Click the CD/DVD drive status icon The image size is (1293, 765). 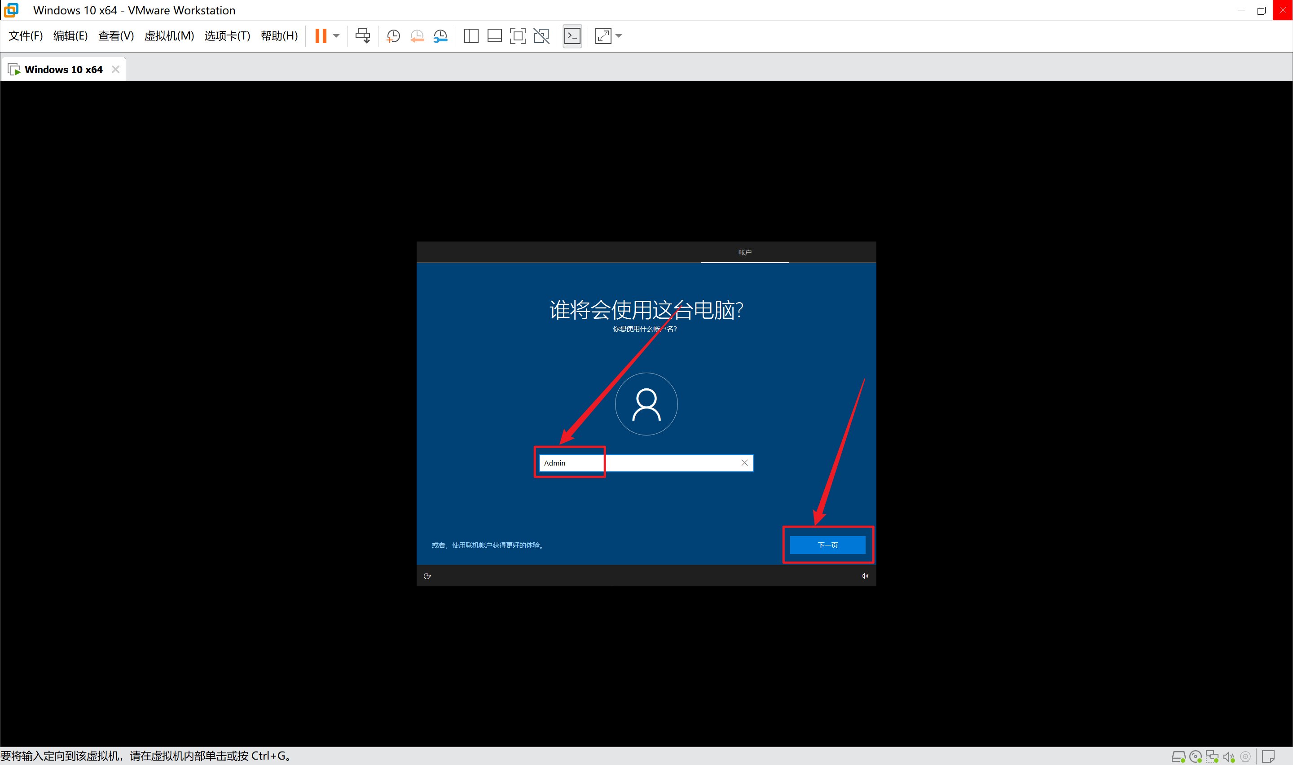click(1195, 756)
